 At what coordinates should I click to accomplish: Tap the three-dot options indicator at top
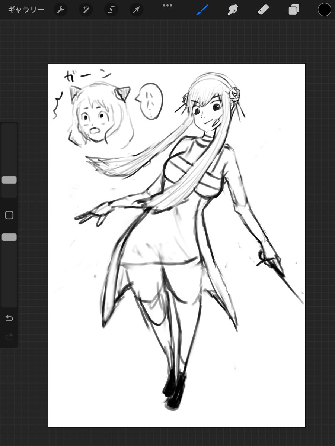pos(167,5)
